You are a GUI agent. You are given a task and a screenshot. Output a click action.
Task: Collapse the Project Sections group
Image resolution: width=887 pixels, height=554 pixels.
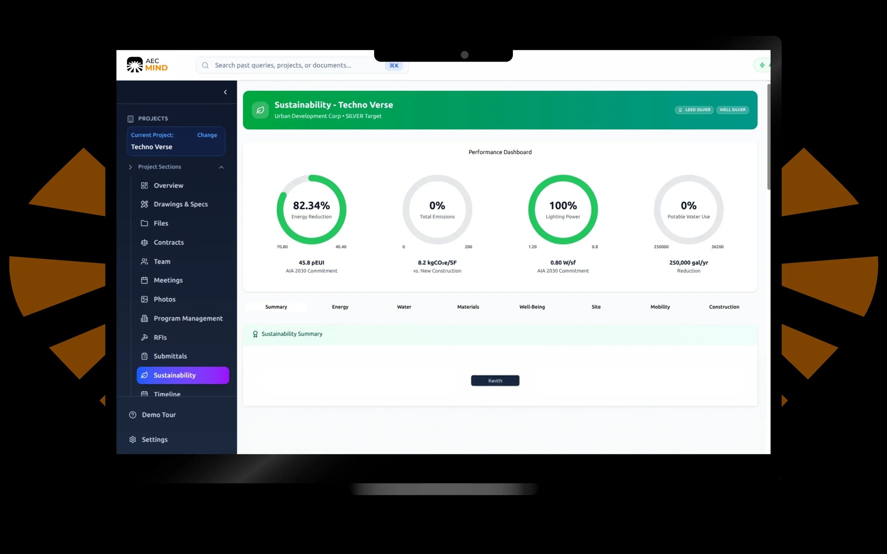tap(221, 167)
